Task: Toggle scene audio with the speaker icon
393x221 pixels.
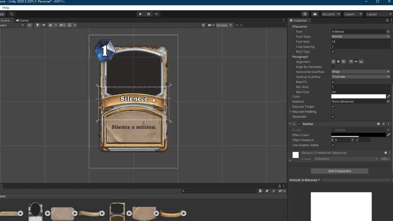Action: click(x=44, y=25)
